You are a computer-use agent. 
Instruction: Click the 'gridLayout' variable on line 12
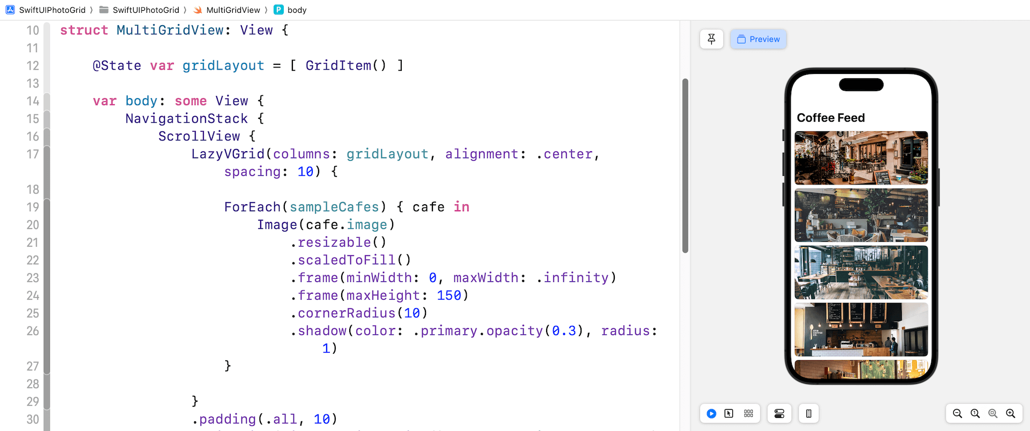(x=223, y=65)
